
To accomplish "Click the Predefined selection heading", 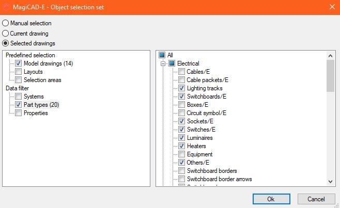I will click(x=30, y=55).
